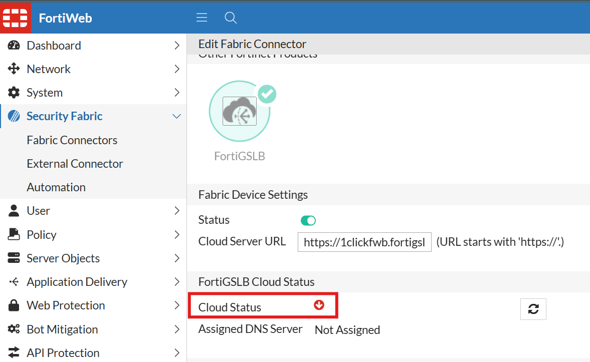Click the Cloud Status label

[230, 307]
